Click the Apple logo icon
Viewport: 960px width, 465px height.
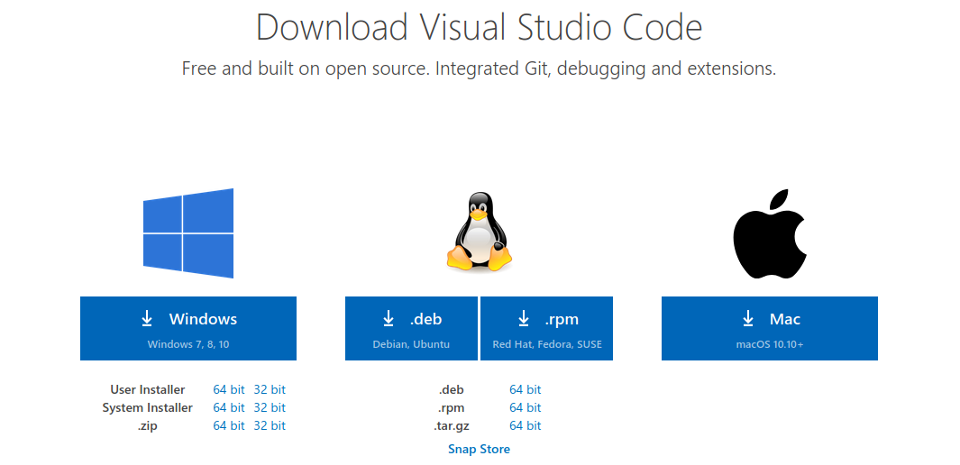coord(770,233)
